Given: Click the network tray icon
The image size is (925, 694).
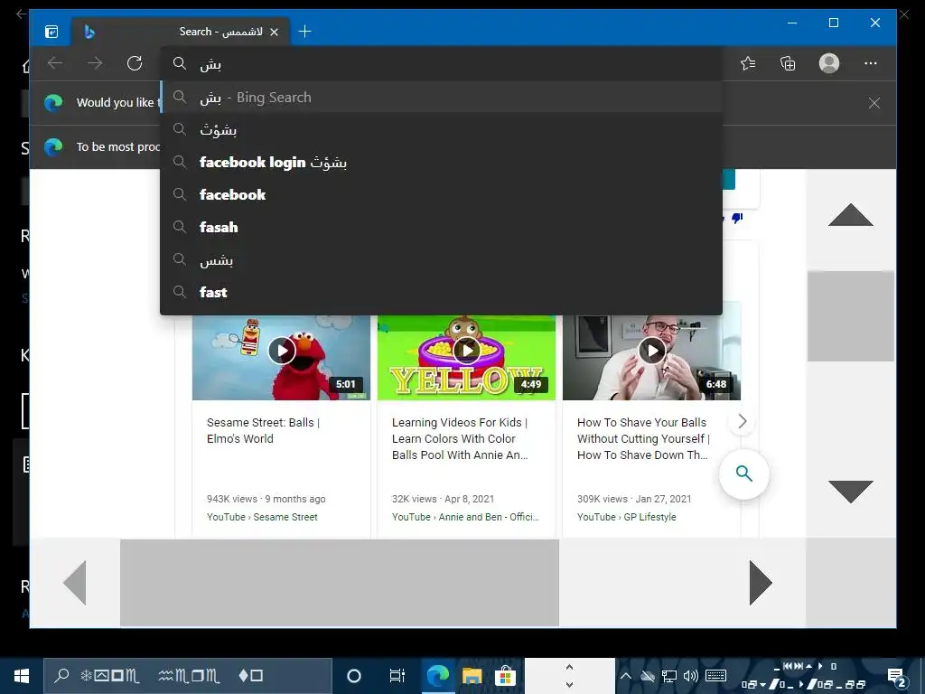Looking at the screenshot, I should point(669,676).
